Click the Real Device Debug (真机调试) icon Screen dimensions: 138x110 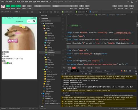click(x=82, y=6)
